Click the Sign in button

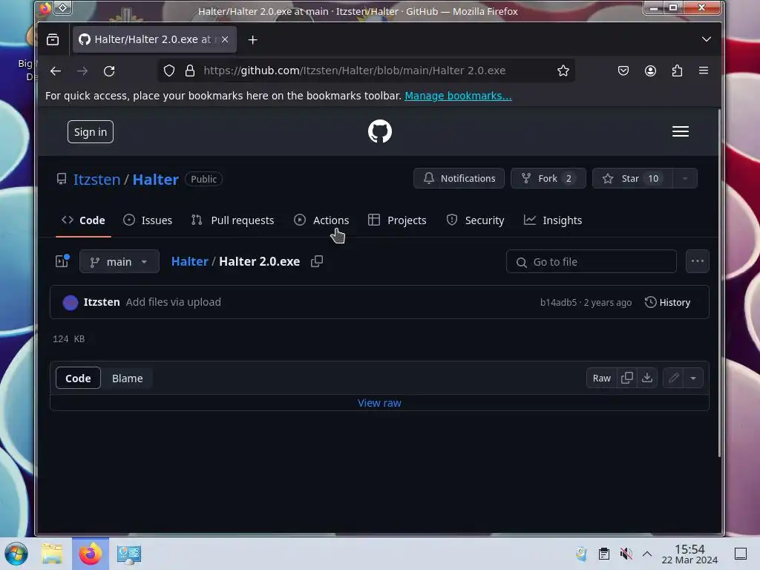[90, 132]
